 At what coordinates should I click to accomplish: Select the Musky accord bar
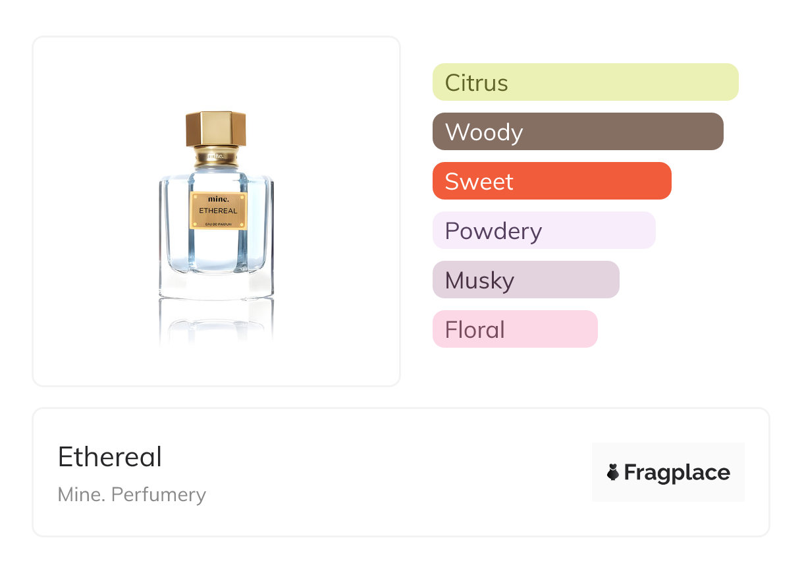525,280
